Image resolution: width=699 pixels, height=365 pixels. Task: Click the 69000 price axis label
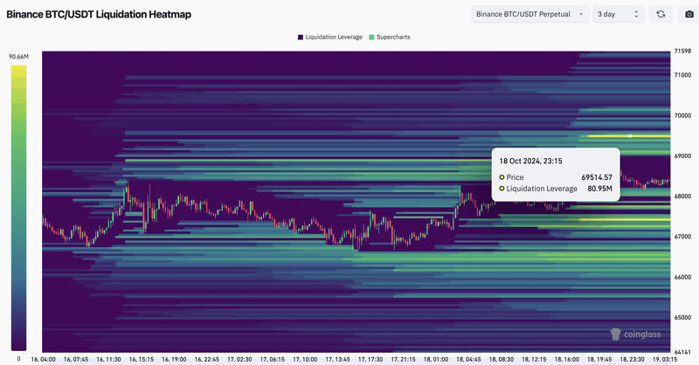coord(682,156)
